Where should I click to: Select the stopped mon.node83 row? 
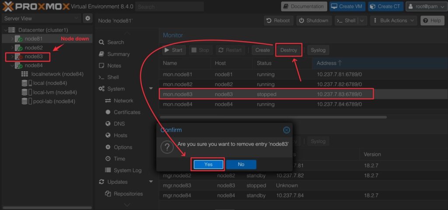point(304,94)
